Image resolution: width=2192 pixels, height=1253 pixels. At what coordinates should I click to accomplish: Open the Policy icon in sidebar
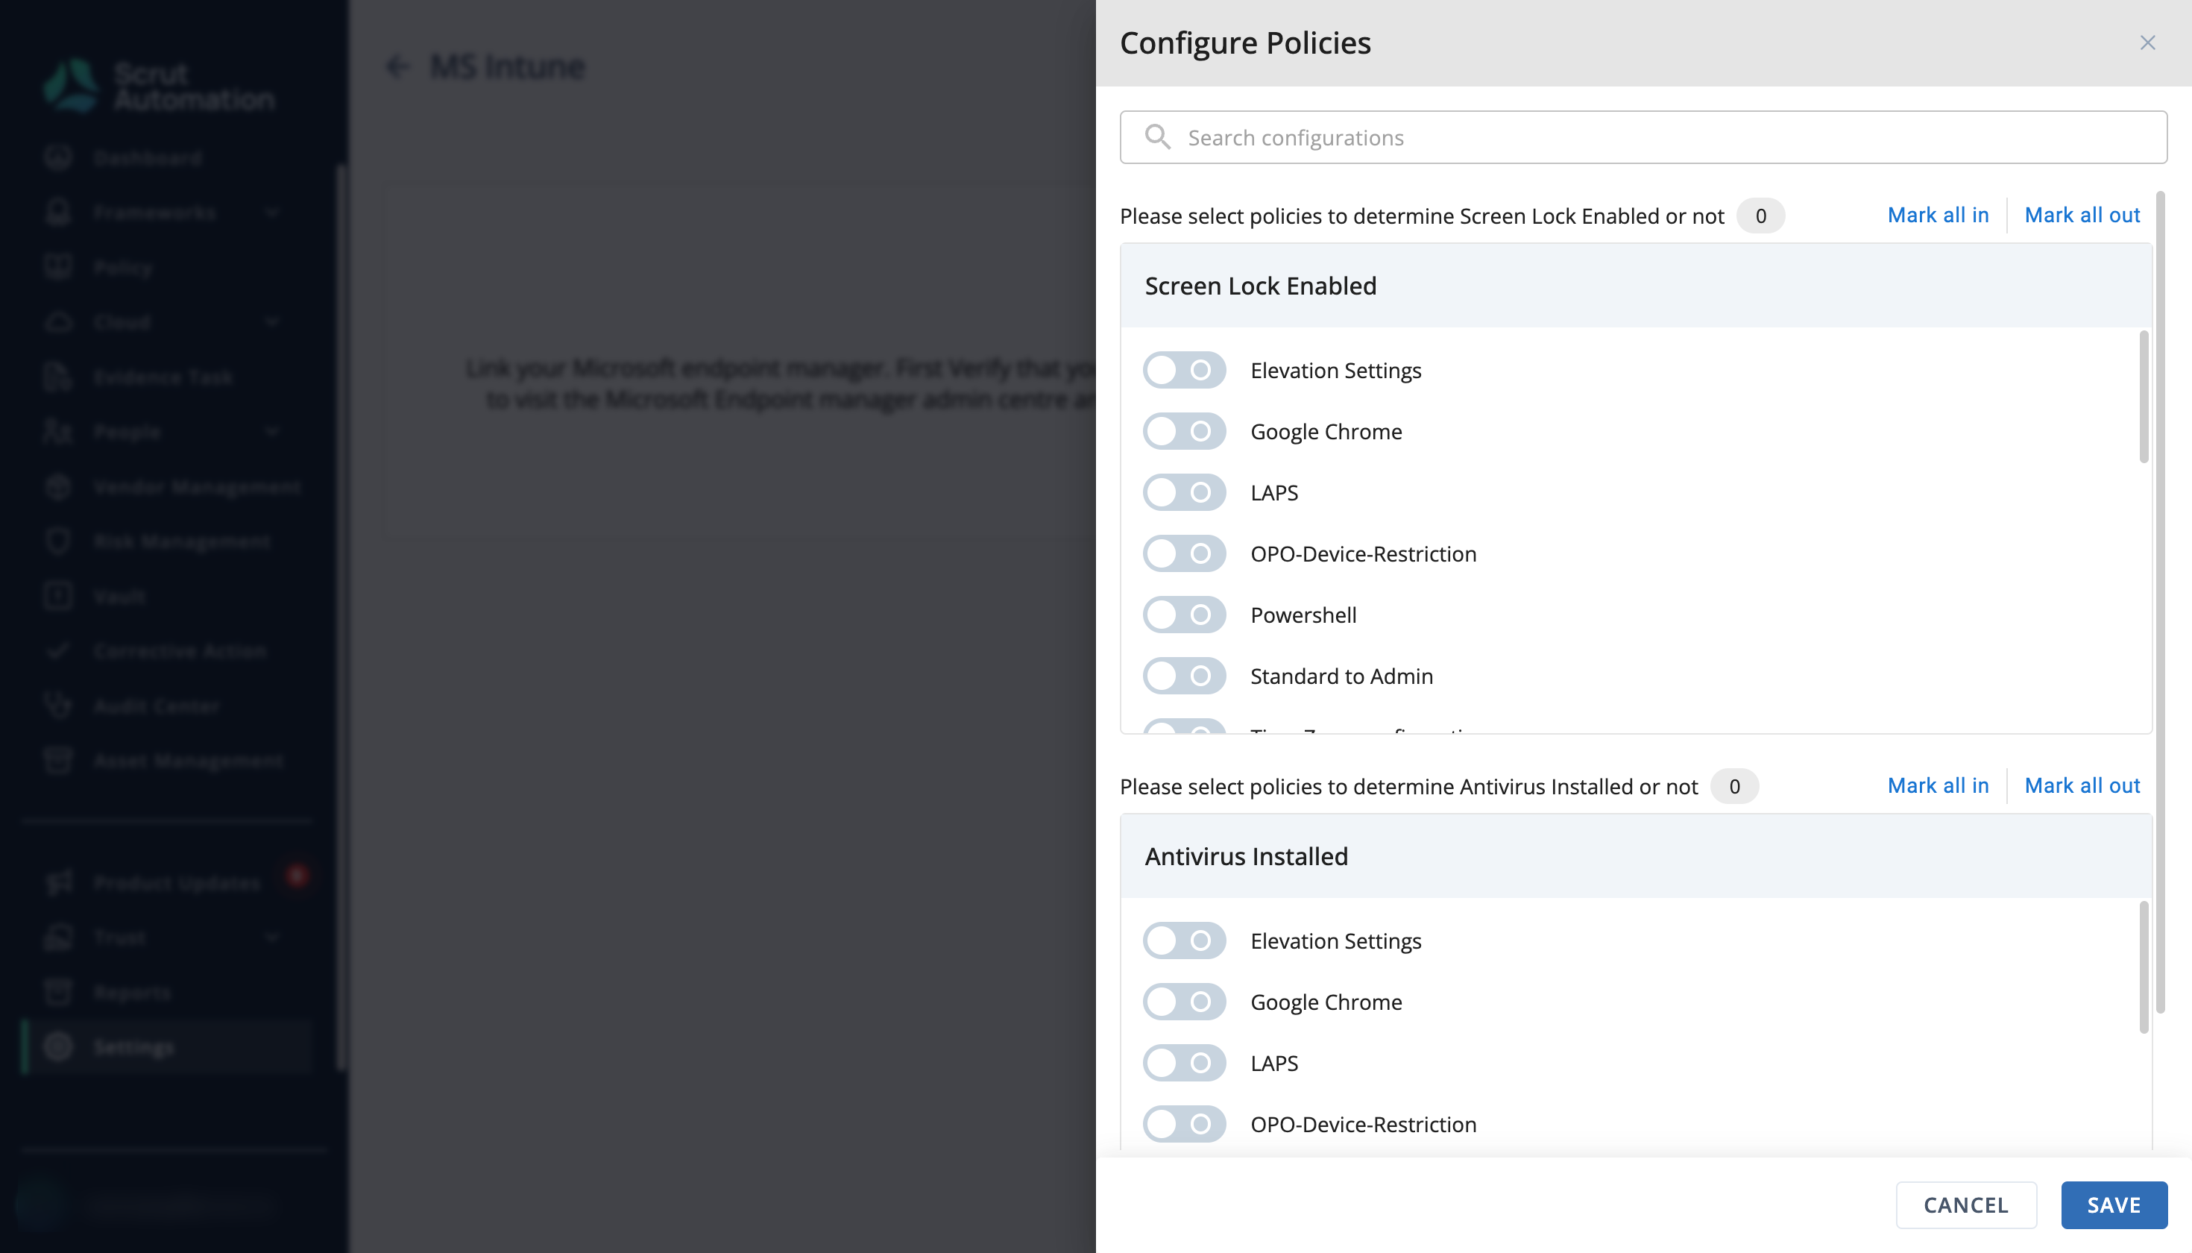58,267
